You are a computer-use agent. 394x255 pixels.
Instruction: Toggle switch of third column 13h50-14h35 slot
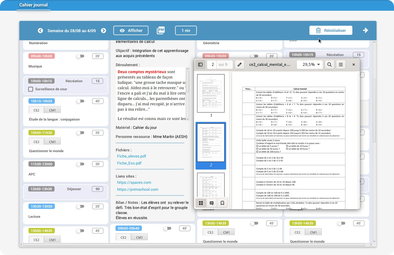254,223
